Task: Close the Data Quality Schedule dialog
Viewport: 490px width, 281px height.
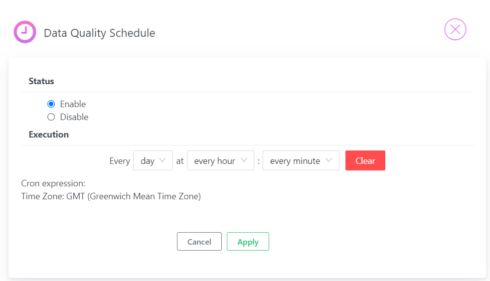Action: click(x=455, y=29)
